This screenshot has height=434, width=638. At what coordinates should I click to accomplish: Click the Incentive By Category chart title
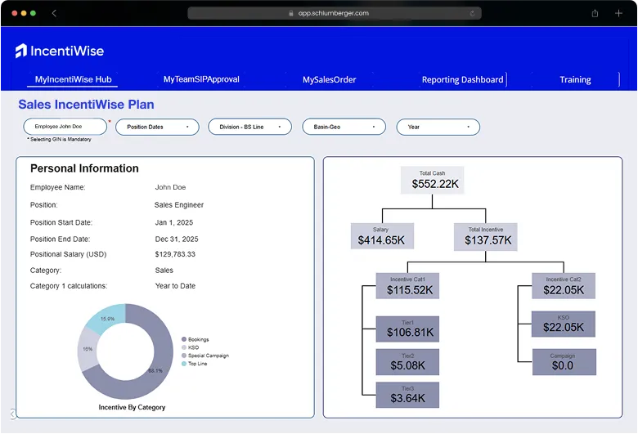click(x=132, y=407)
